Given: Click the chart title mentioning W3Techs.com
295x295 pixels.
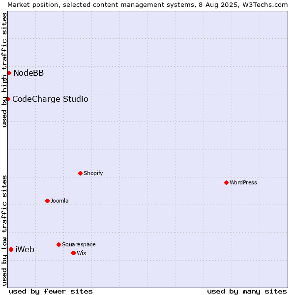Looking at the screenshot, I should (147, 5).
